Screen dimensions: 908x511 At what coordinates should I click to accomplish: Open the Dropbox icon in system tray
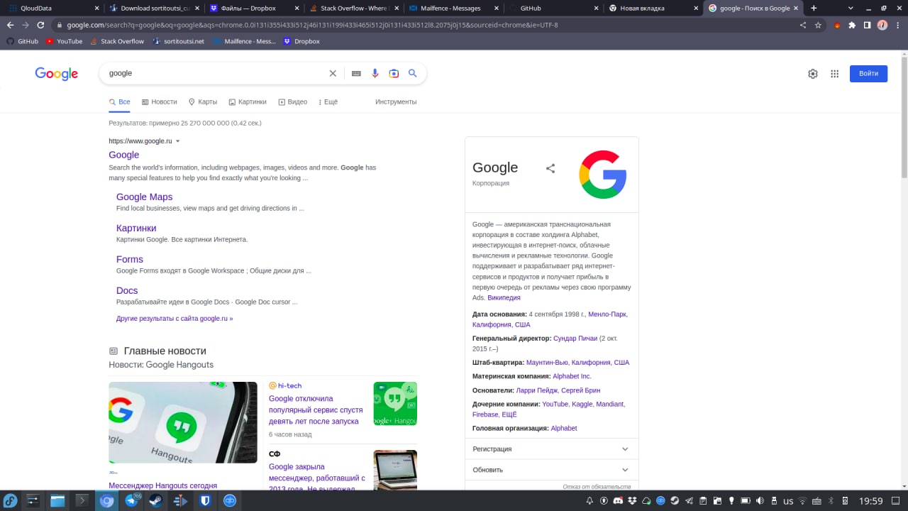632,500
